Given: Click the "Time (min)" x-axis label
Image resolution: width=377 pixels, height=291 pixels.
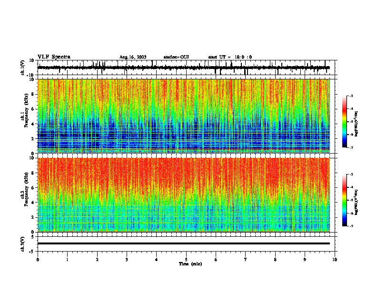Looking at the screenshot, I should pos(190,264).
